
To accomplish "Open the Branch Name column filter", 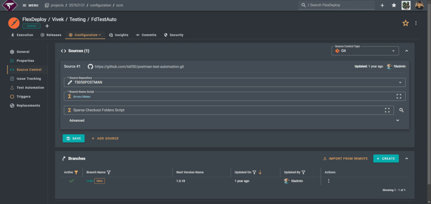I will tap(109, 173).
